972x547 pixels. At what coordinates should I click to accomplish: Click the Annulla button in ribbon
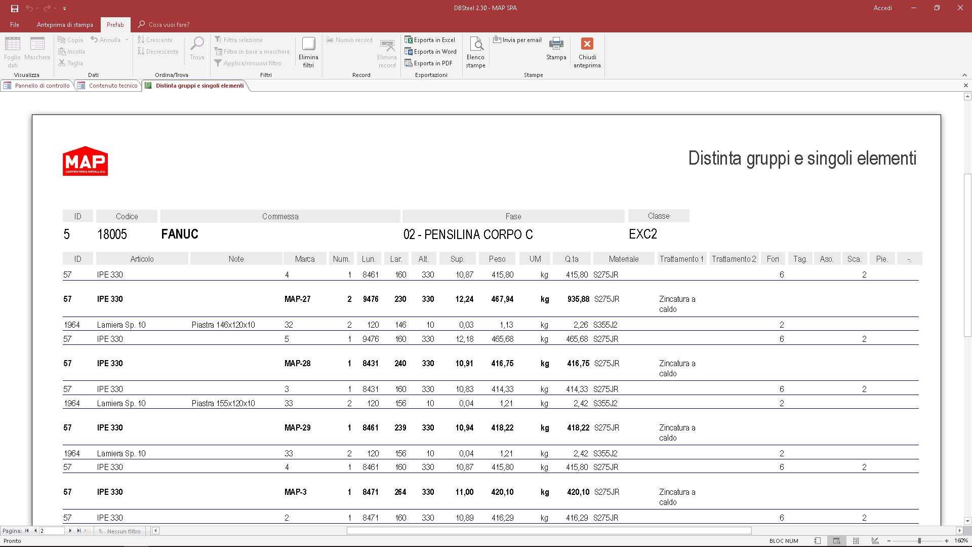(105, 40)
